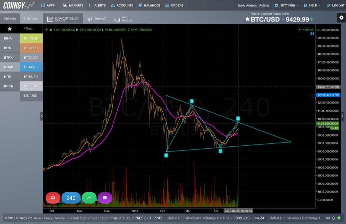Toggle the favorites star filter
The width and height of the screenshot is (346, 224).
pyautogui.click(x=10, y=29)
